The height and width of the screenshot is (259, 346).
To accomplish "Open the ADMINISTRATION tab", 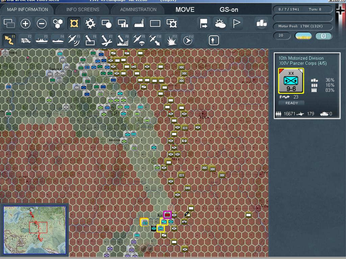I will (x=138, y=9).
